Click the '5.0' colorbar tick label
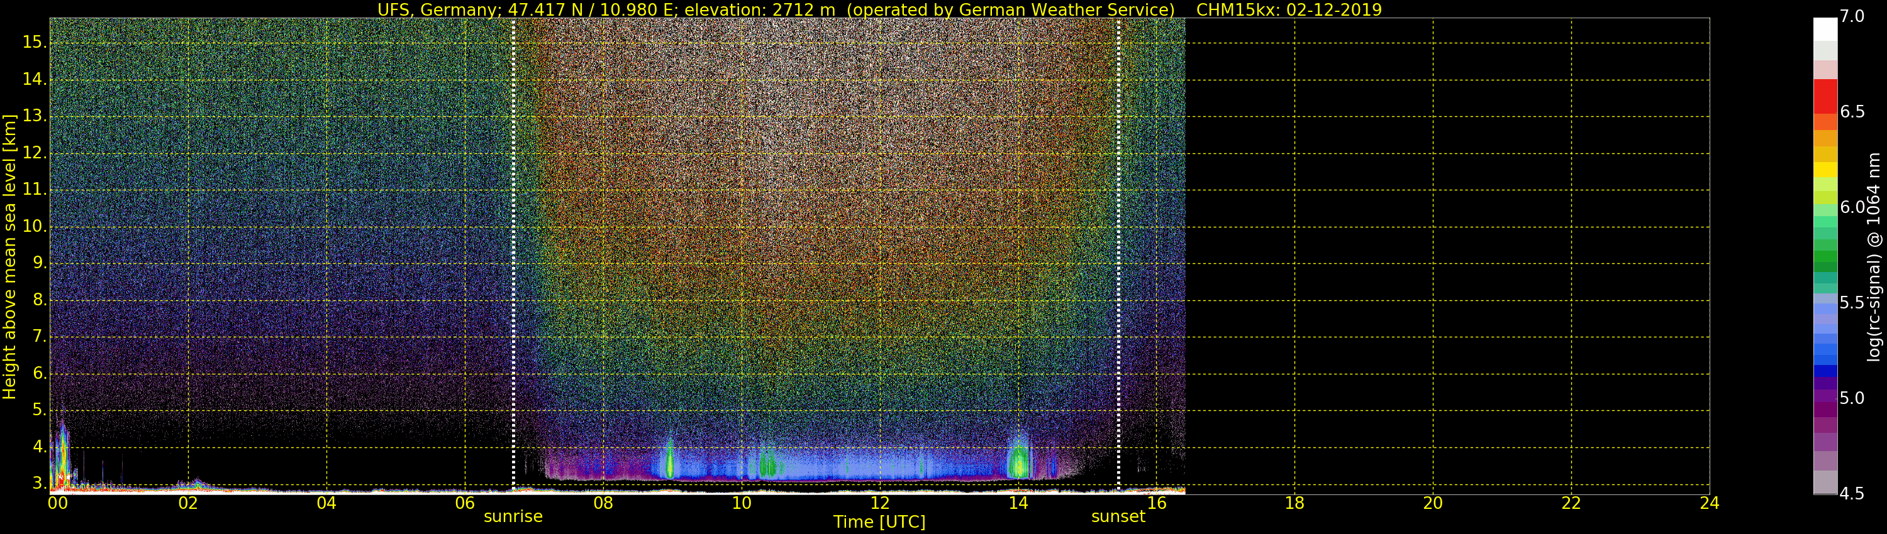This screenshot has width=1887, height=534. pos(1852,398)
